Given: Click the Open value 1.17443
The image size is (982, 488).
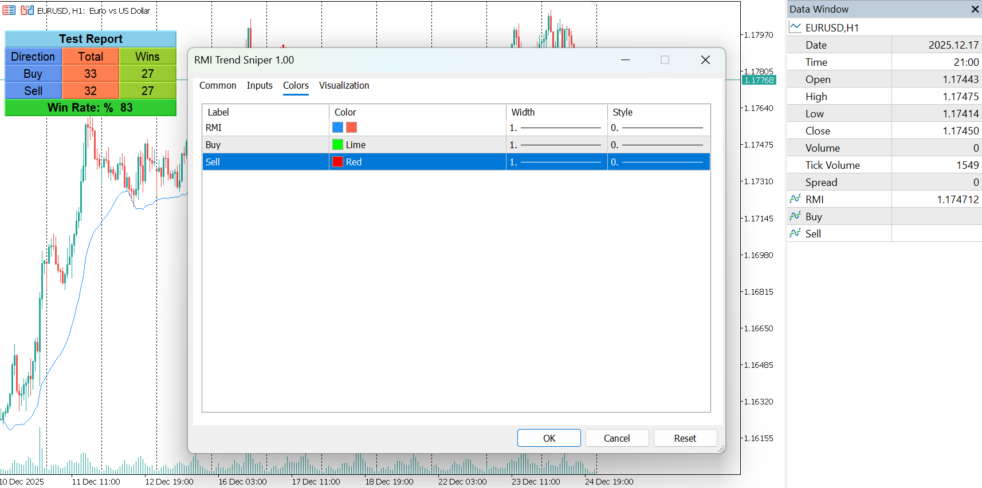Looking at the screenshot, I should tap(961, 80).
